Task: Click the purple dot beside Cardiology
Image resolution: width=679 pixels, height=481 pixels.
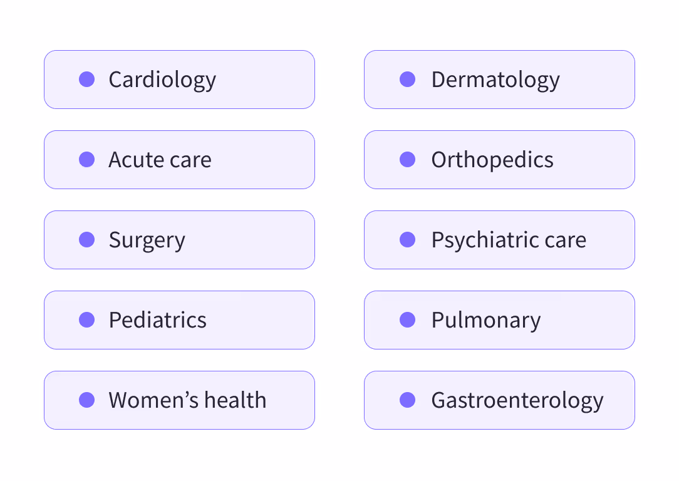Action: tap(87, 80)
